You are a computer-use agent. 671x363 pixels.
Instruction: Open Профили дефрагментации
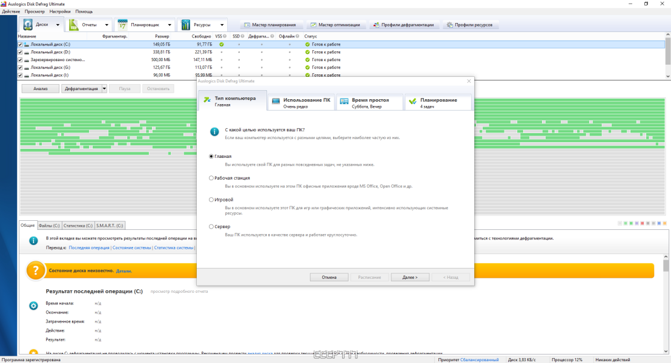pyautogui.click(x=403, y=25)
